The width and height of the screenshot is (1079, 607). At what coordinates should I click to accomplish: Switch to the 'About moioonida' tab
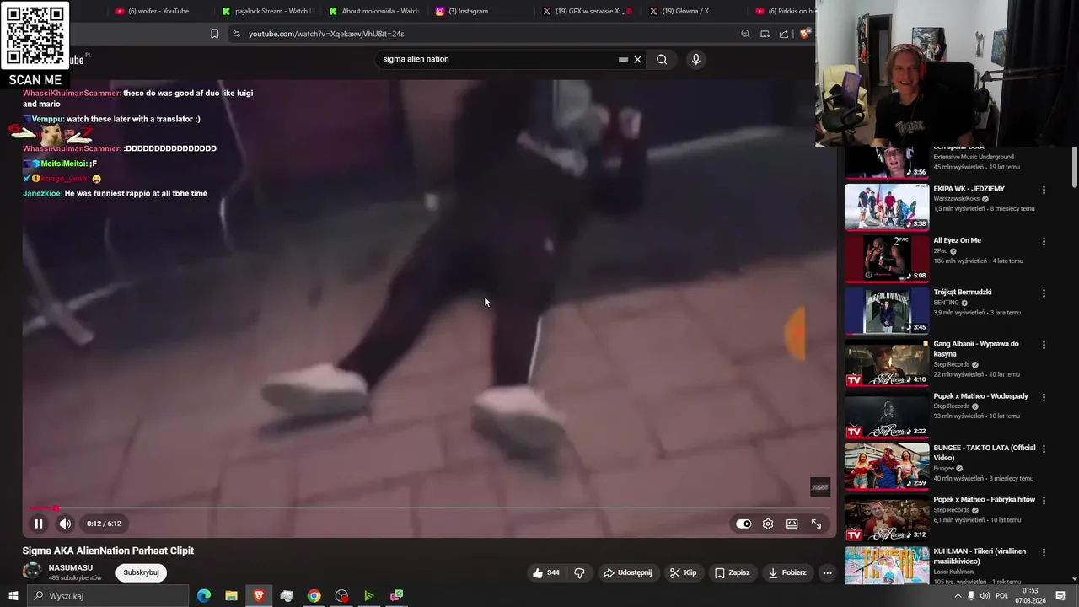(373, 11)
